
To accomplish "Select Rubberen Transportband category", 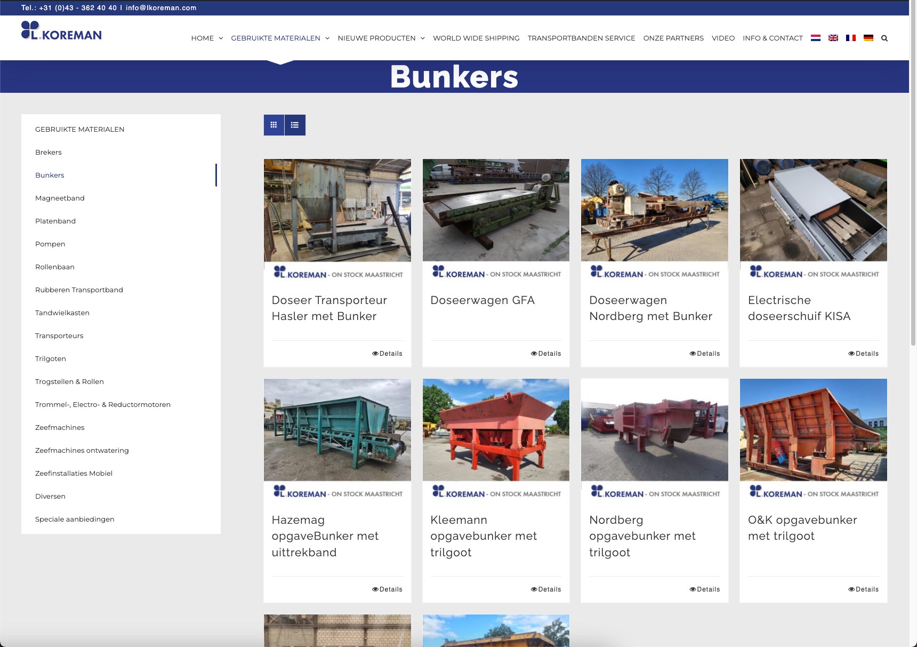I will (79, 290).
